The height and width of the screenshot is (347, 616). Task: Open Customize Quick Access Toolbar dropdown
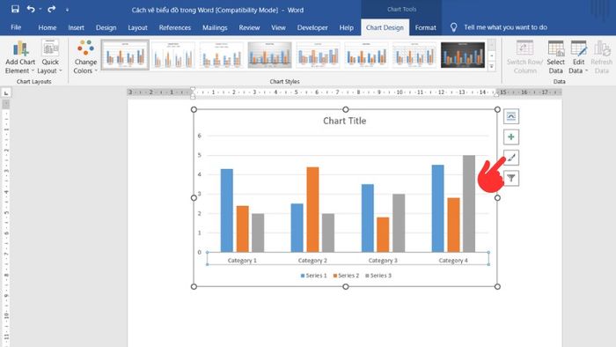click(x=67, y=10)
